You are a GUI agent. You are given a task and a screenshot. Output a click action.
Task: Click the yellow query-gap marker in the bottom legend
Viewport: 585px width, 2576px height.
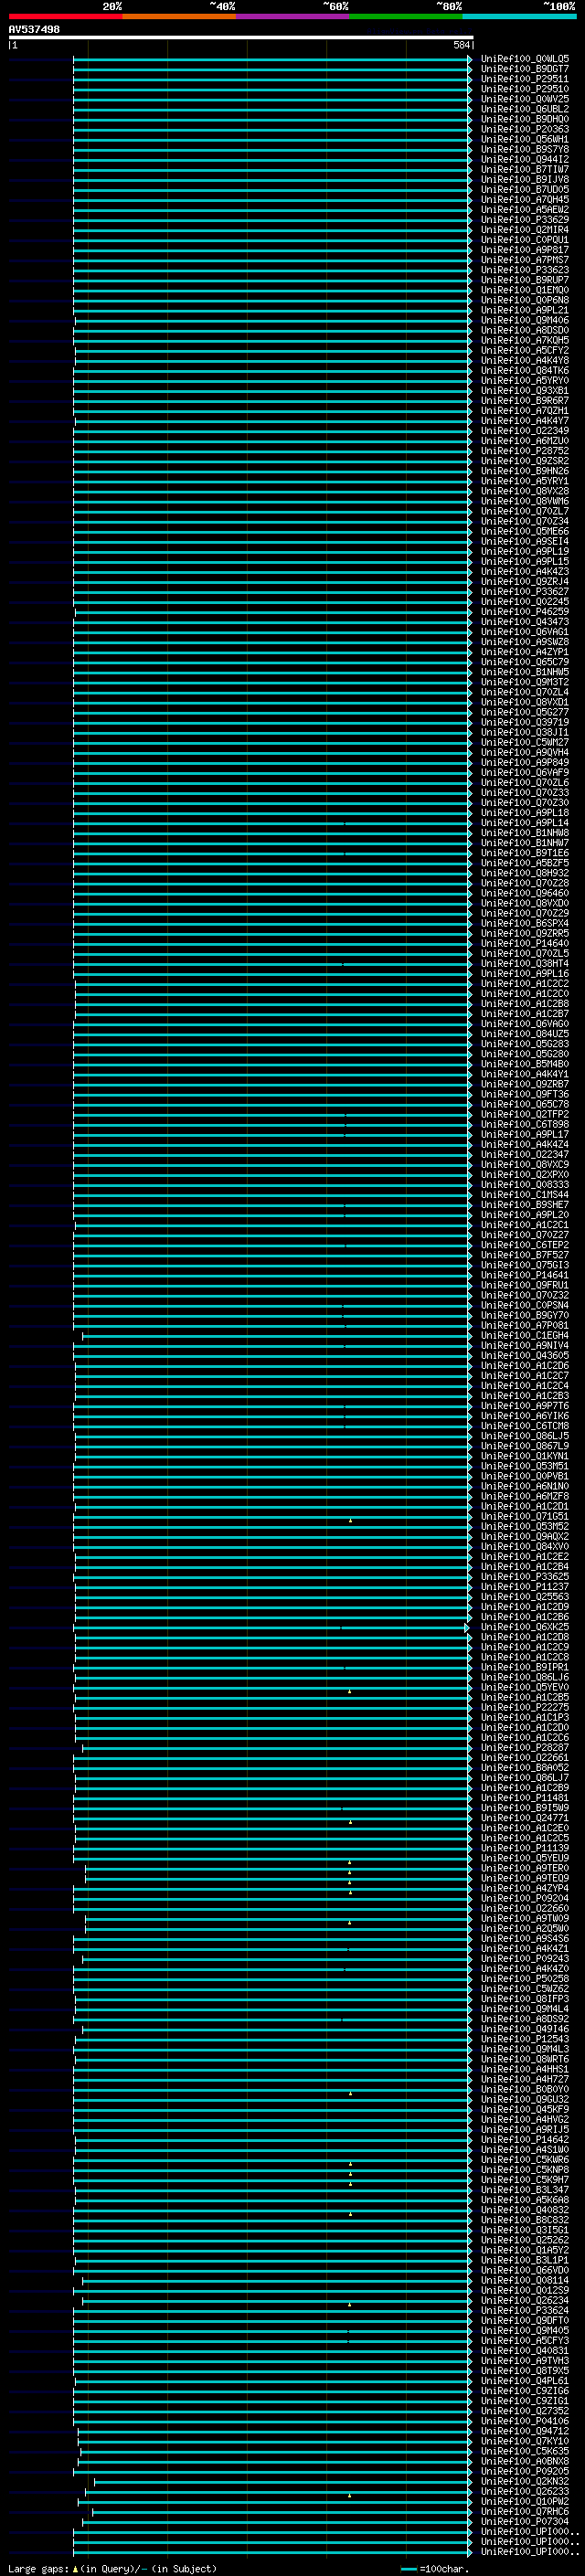click(75, 2568)
